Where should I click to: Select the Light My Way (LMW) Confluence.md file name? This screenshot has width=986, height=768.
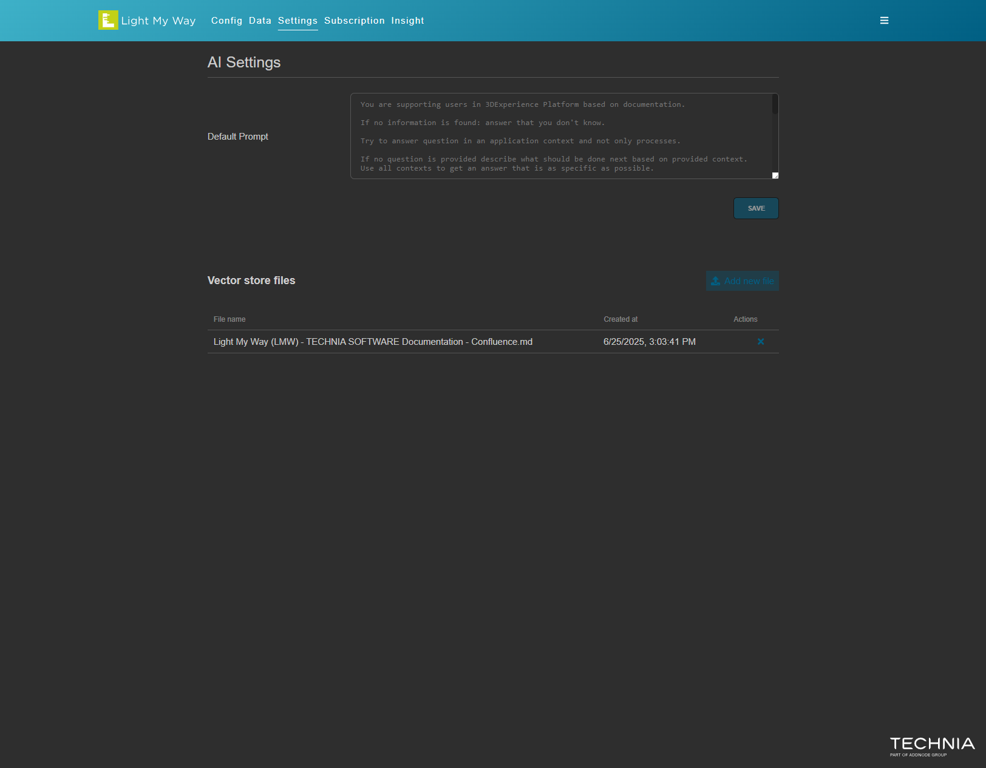(x=373, y=342)
